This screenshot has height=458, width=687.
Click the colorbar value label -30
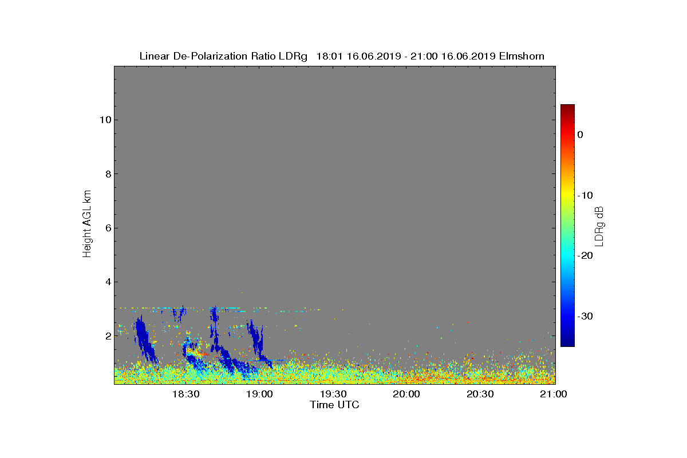(585, 317)
